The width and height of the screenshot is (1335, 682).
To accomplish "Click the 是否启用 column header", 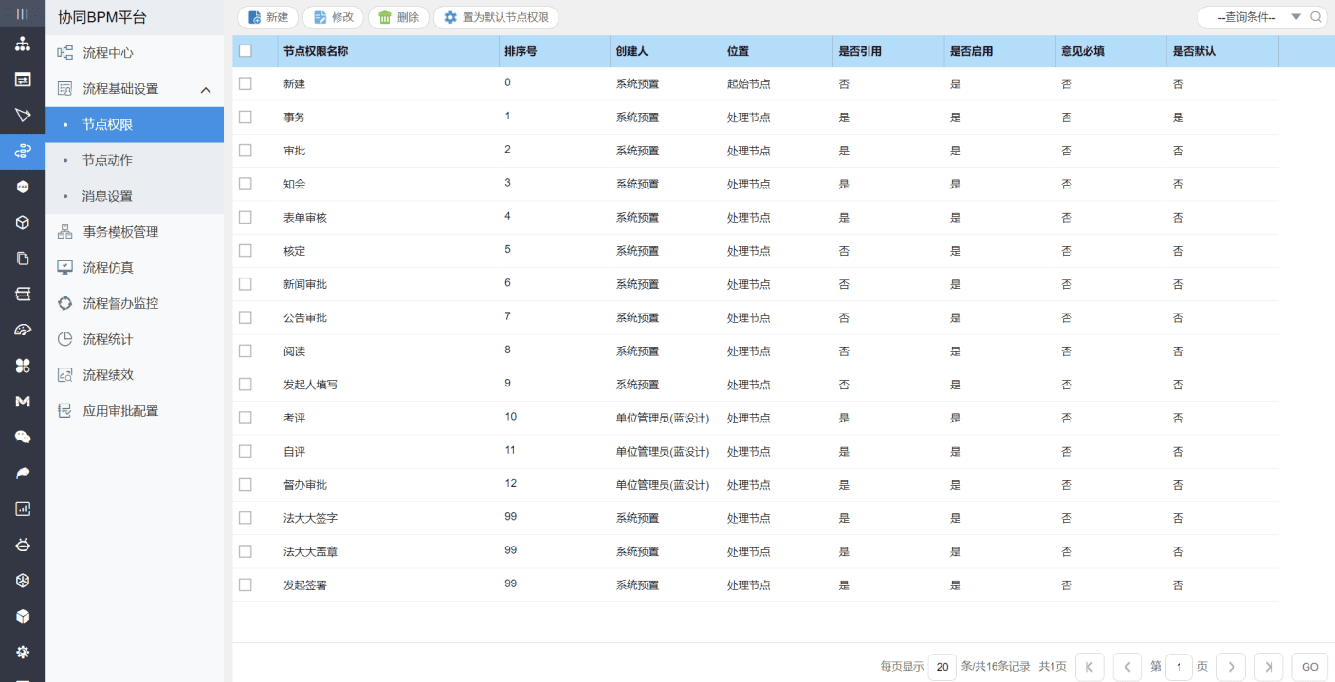I will tap(971, 51).
